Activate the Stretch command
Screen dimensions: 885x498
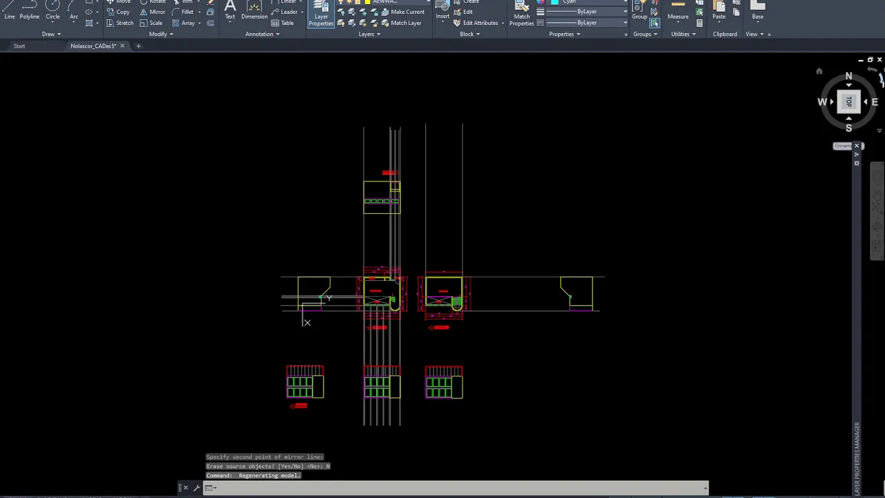(x=120, y=23)
